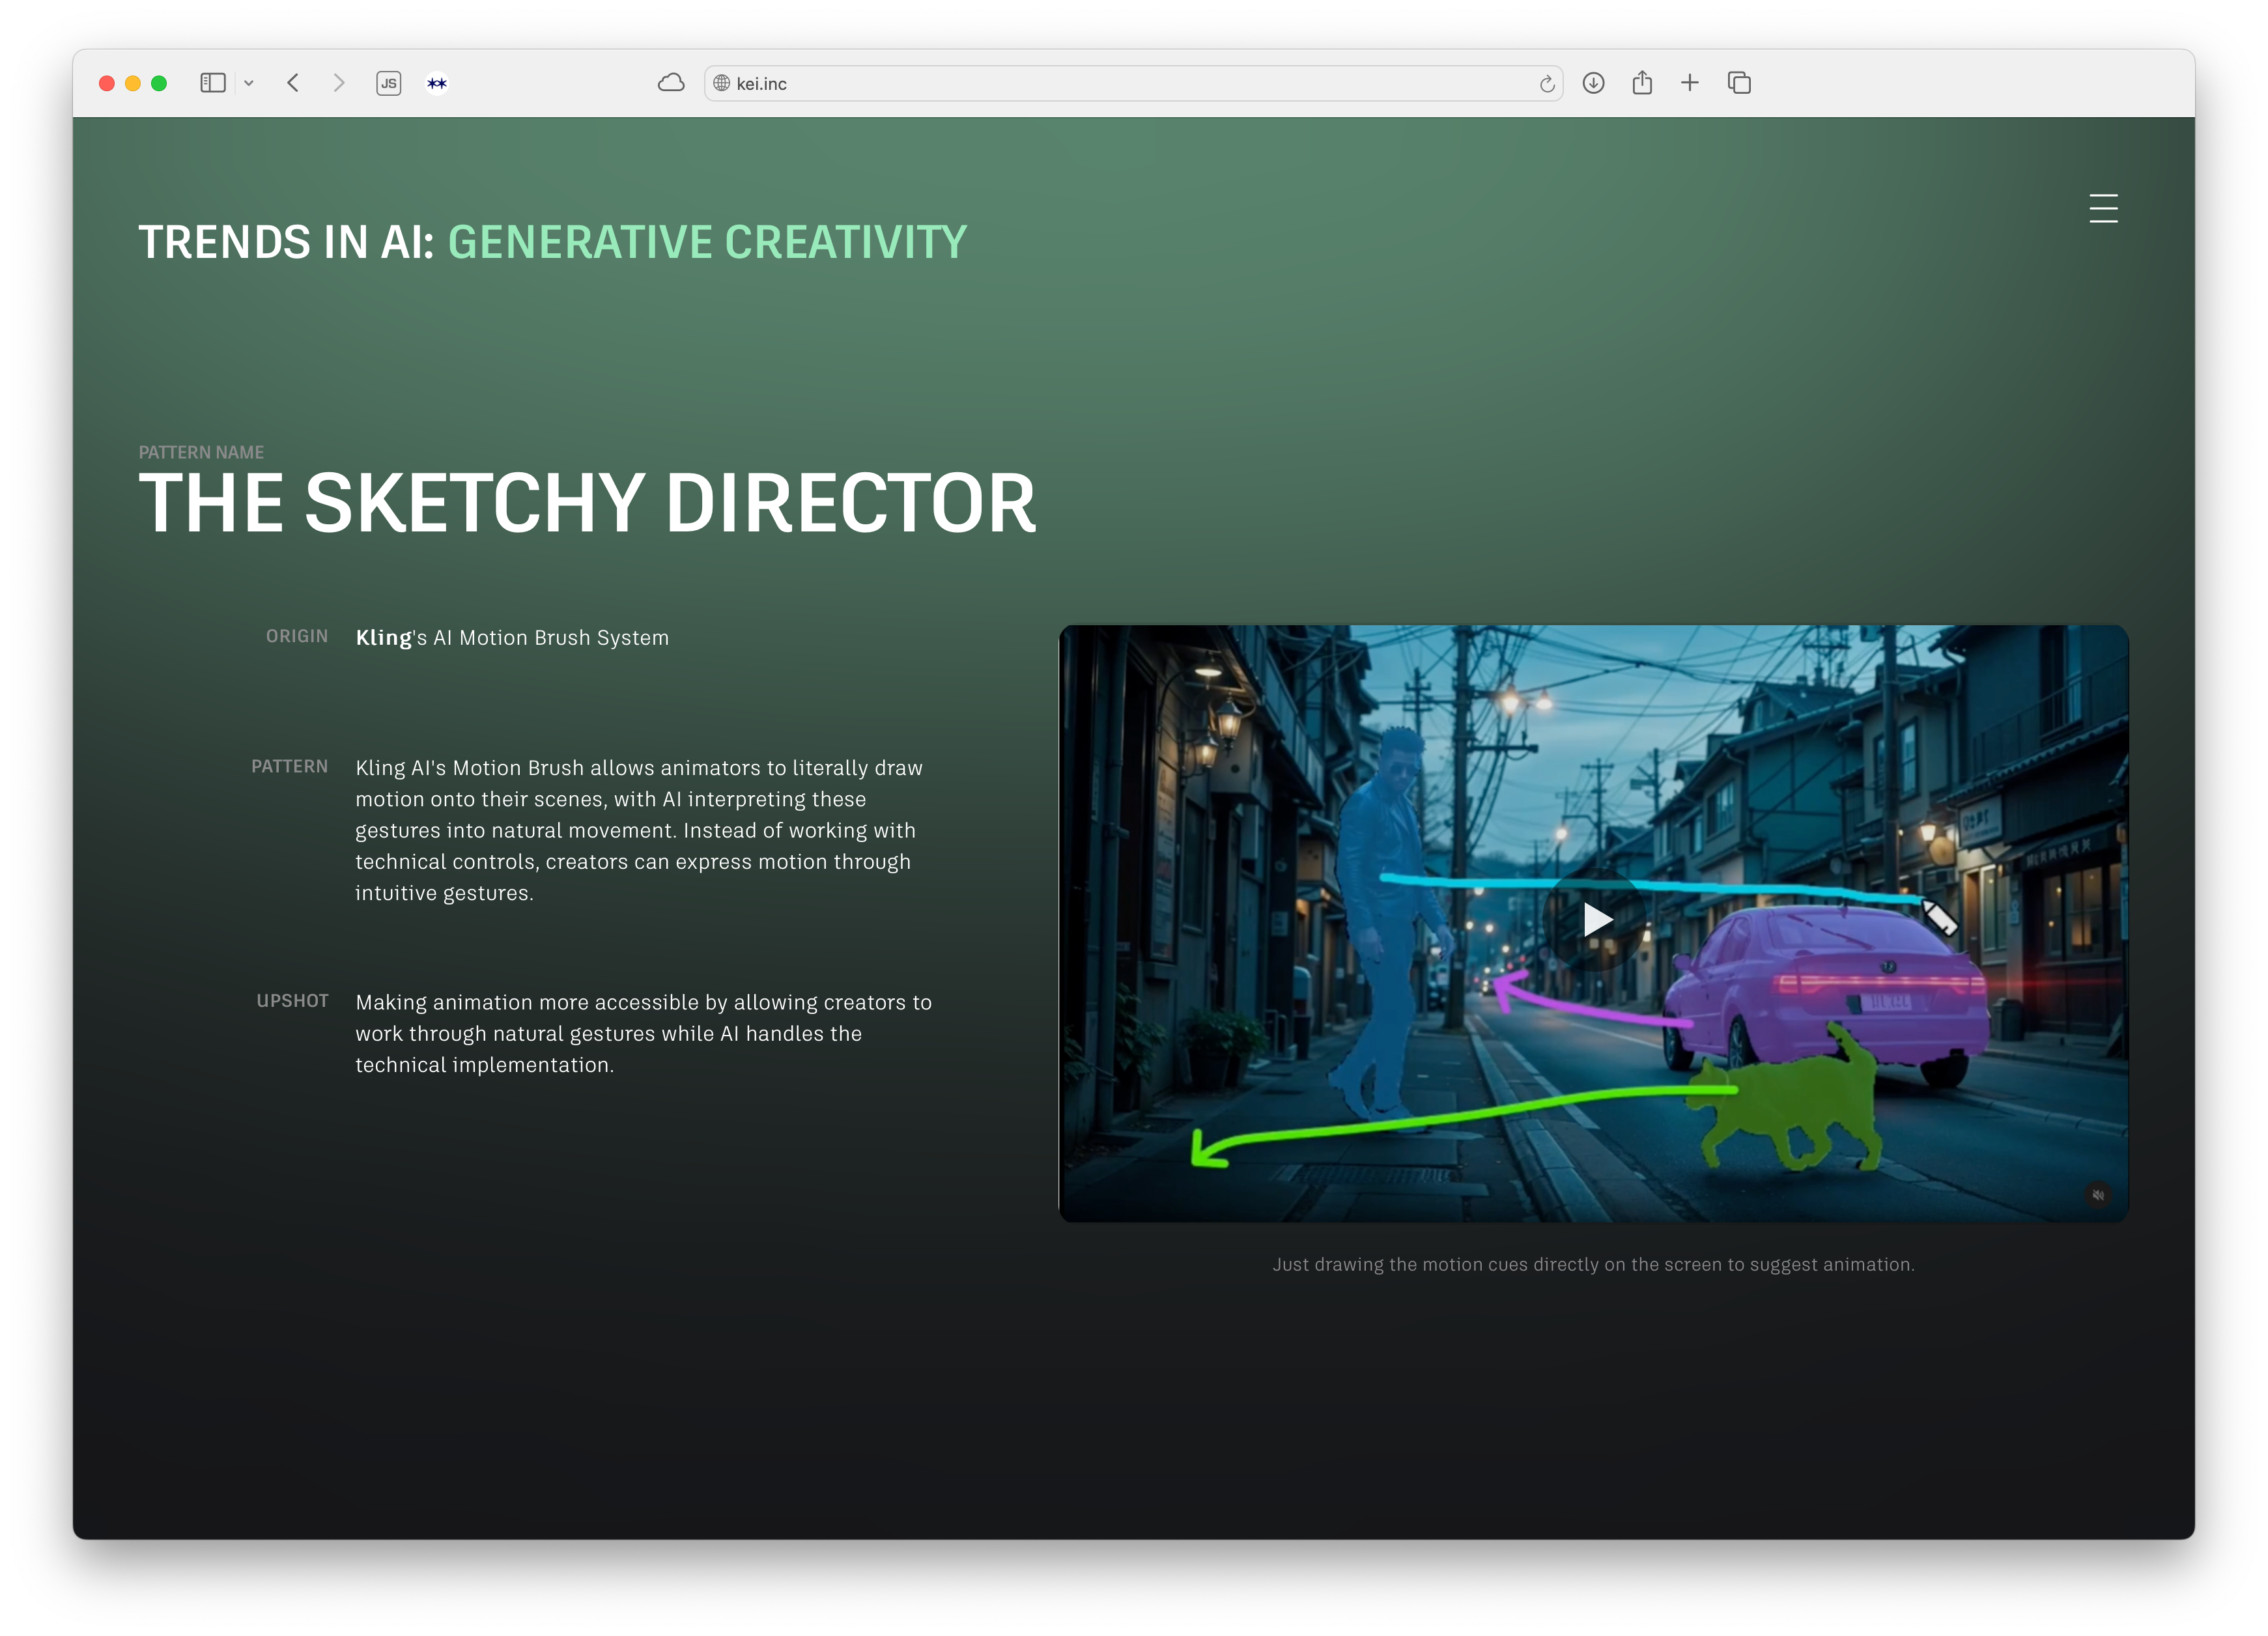Image resolution: width=2268 pixels, height=1636 pixels.
Task: Open a new tab
Action: pos(1690,83)
